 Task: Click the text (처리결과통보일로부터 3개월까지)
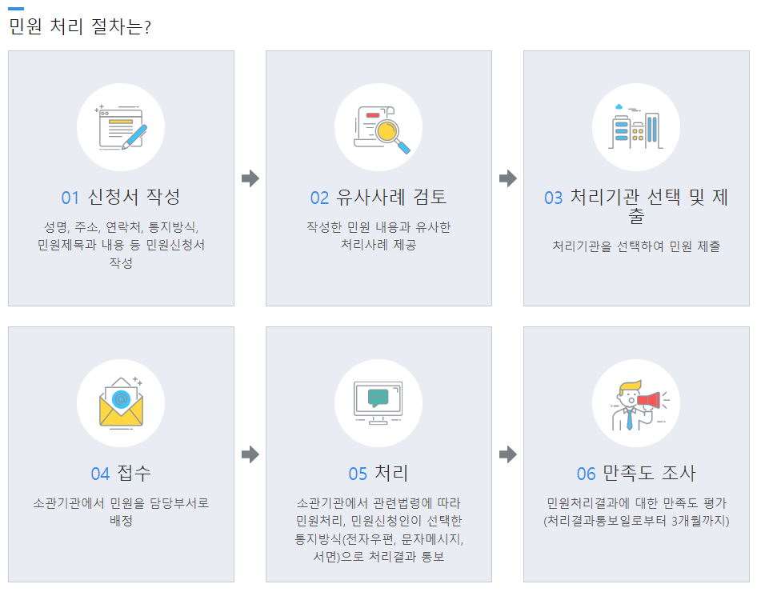pyautogui.click(x=636, y=521)
